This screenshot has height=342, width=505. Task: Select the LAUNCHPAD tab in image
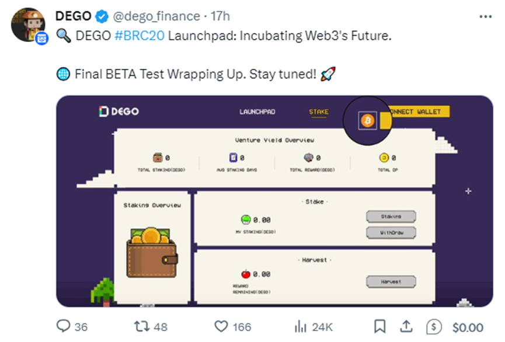(257, 111)
